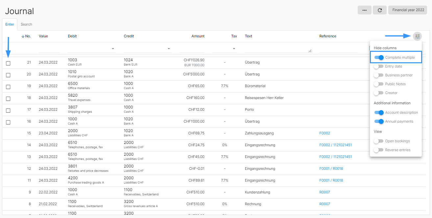Select the Enter tab
Screen dimensions: 432x218
10,24
